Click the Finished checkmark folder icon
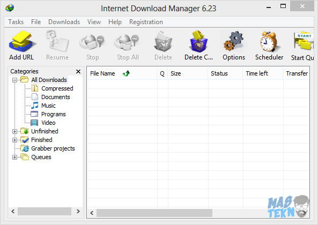The width and height of the screenshot is (318, 225). pyautogui.click(x=25, y=139)
